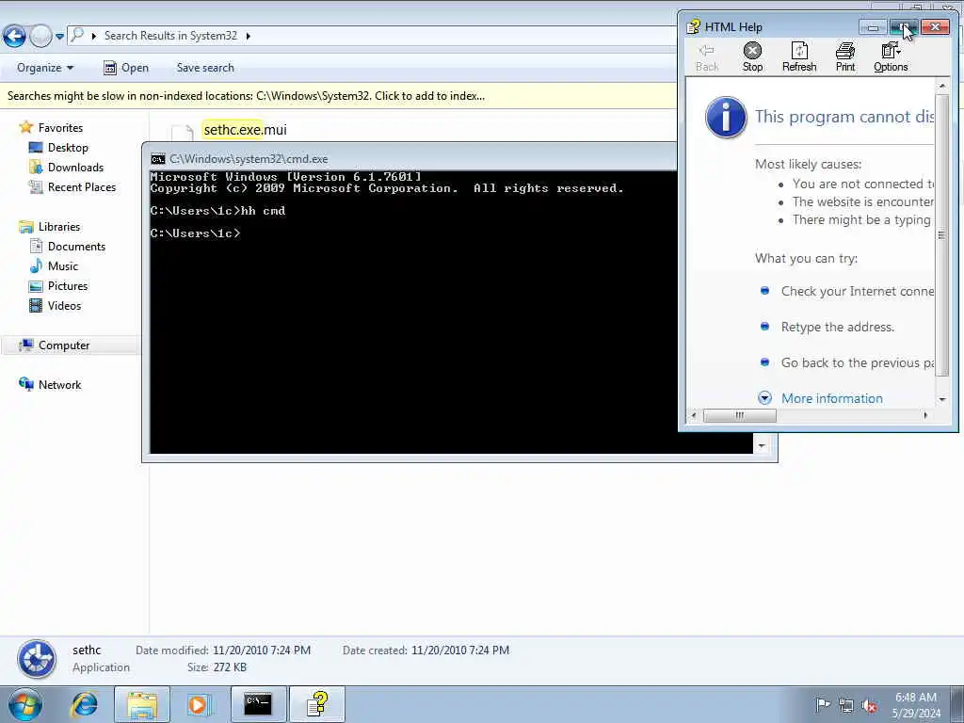This screenshot has width=964, height=723.
Task: Click Explorer forward navigation button
Action: [40, 37]
